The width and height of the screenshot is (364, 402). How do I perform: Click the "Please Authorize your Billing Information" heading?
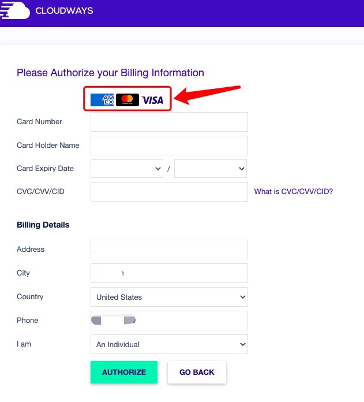[110, 73]
